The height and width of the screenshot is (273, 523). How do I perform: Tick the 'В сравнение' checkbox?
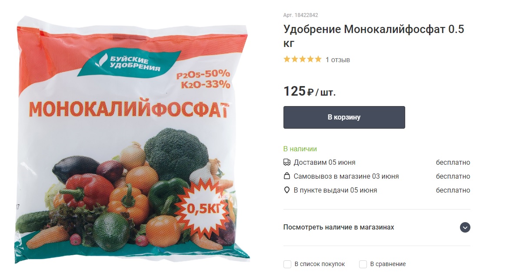tap(363, 264)
